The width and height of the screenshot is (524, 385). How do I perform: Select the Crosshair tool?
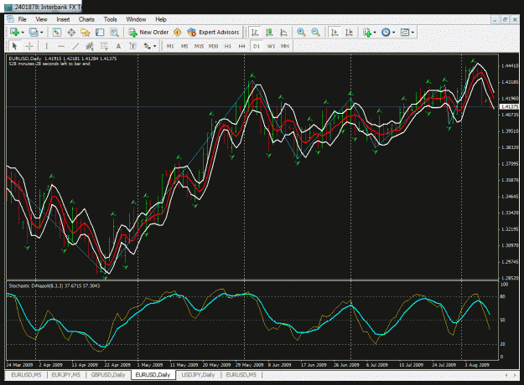click(29, 46)
